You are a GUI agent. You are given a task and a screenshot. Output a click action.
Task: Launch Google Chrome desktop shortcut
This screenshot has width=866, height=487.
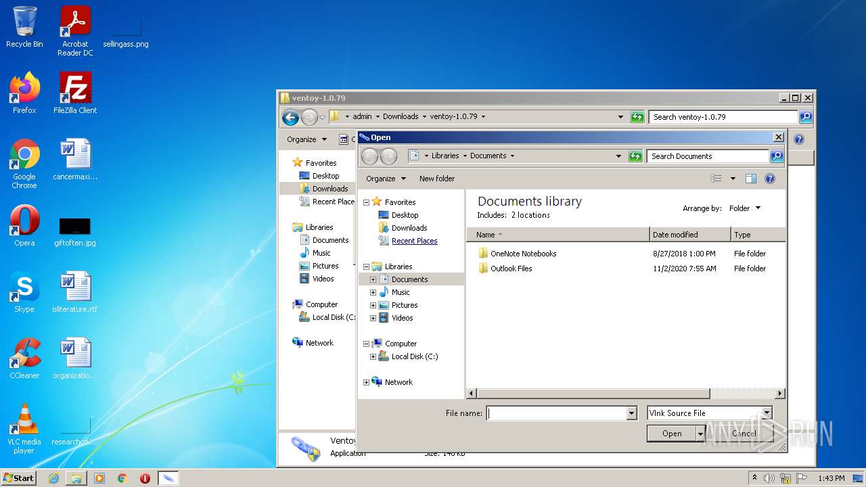[24, 164]
